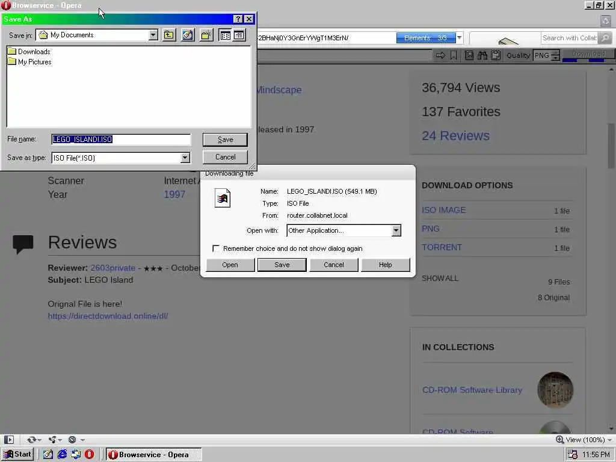This screenshot has width=616, height=462.
Task: Select the My Pictures folder
Action: point(30,62)
